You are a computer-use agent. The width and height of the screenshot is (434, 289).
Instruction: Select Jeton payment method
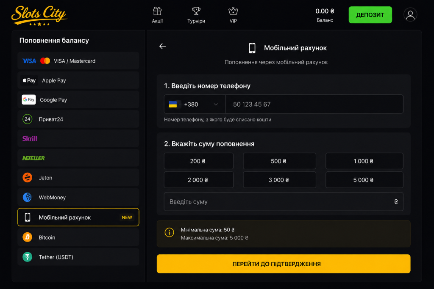(x=78, y=178)
